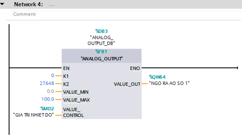The image size is (242, 139).
Task: Select the "NGO RA AO SO 1" tag
Action: 169,83
